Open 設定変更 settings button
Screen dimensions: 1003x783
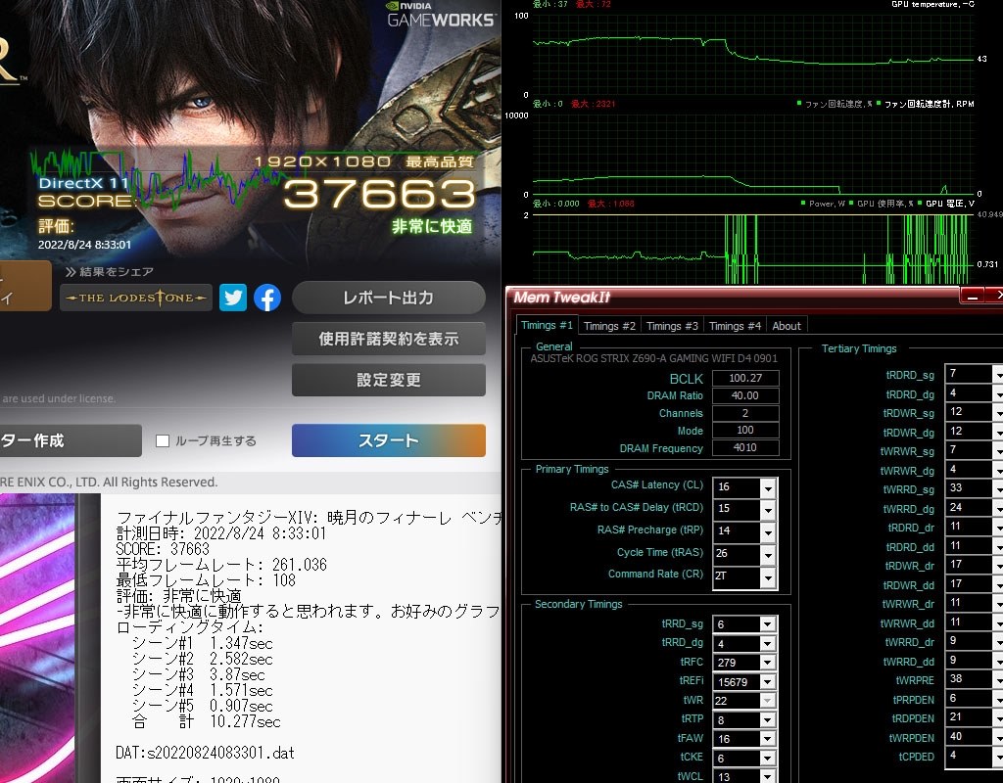(x=388, y=380)
